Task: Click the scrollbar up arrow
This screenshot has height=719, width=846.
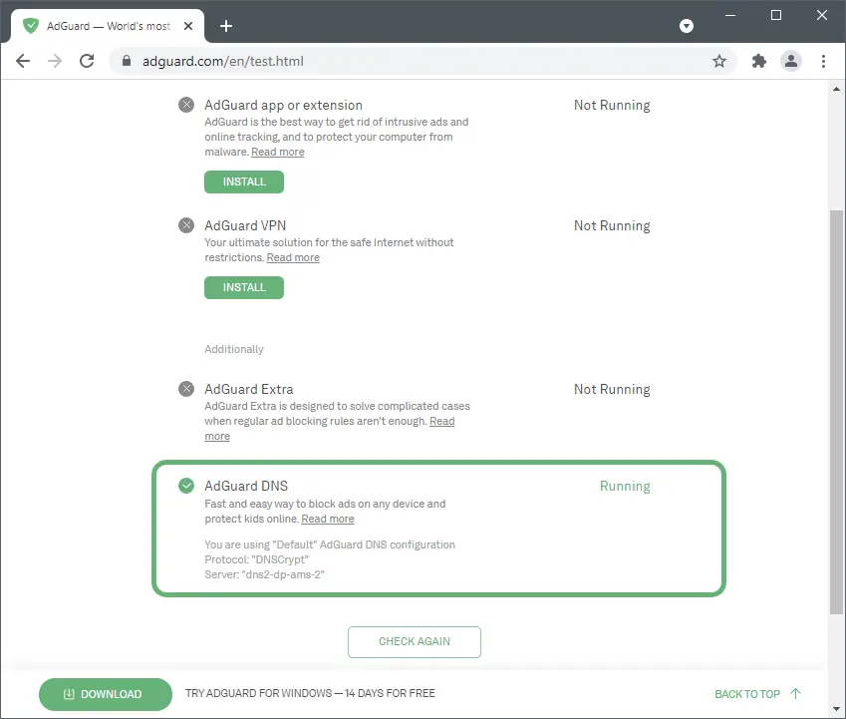Action: click(x=836, y=89)
